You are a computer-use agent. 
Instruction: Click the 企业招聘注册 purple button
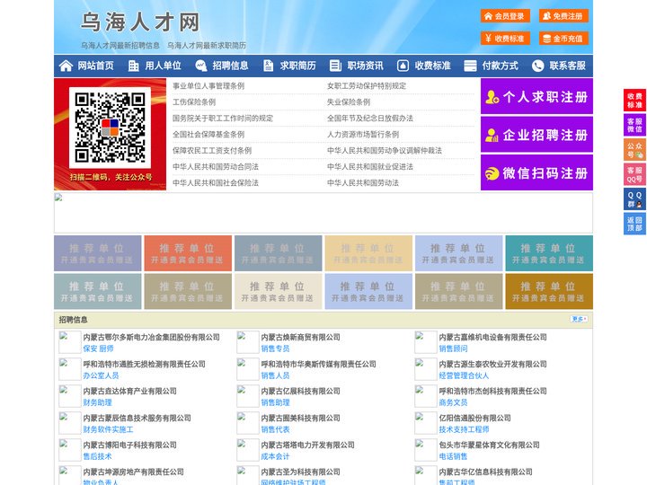tap(536, 135)
